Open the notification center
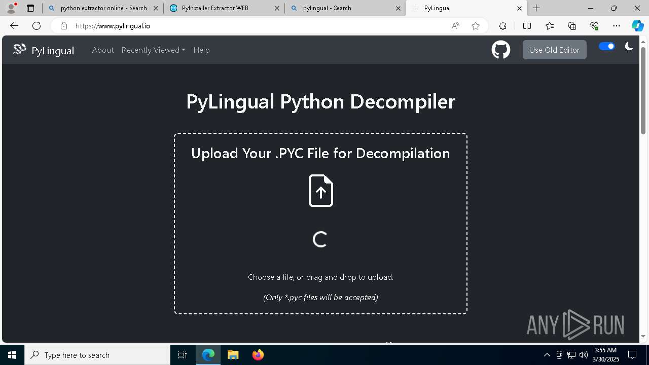This screenshot has width=649, height=365. 632,355
